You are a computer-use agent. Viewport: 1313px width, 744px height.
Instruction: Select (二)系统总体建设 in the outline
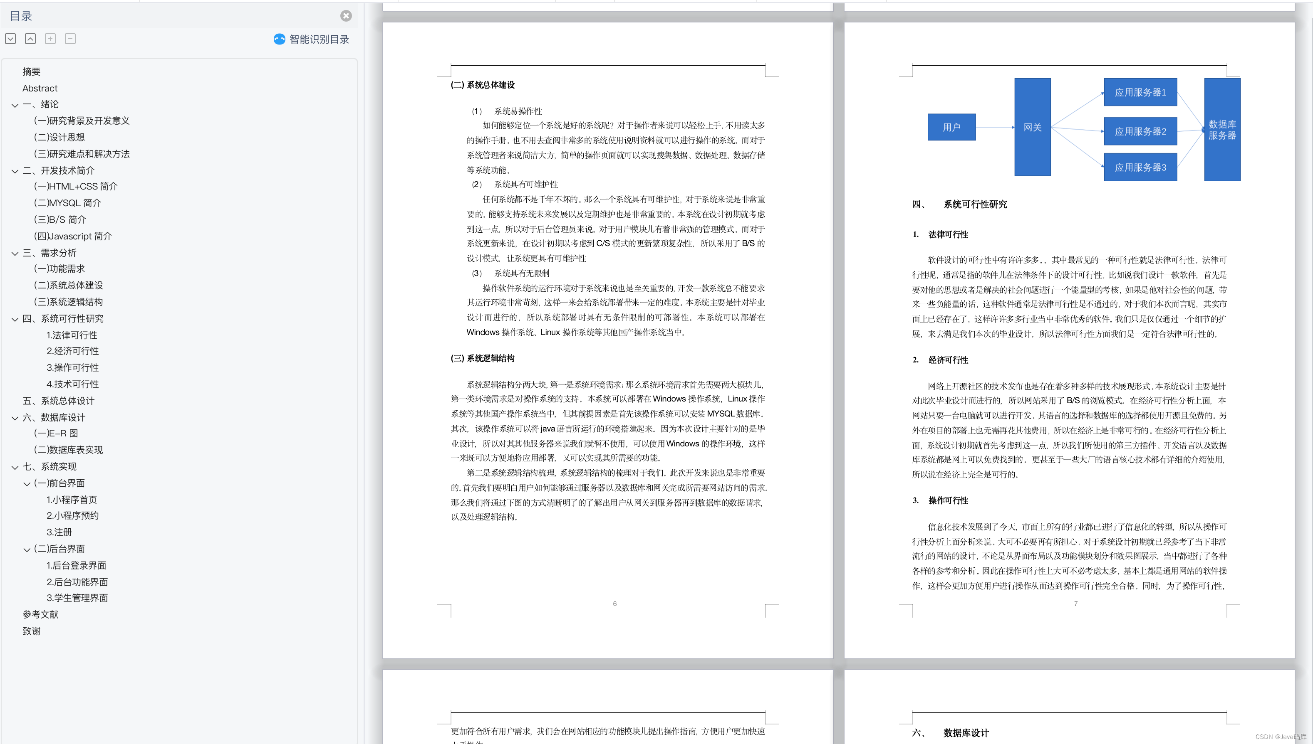coord(68,285)
